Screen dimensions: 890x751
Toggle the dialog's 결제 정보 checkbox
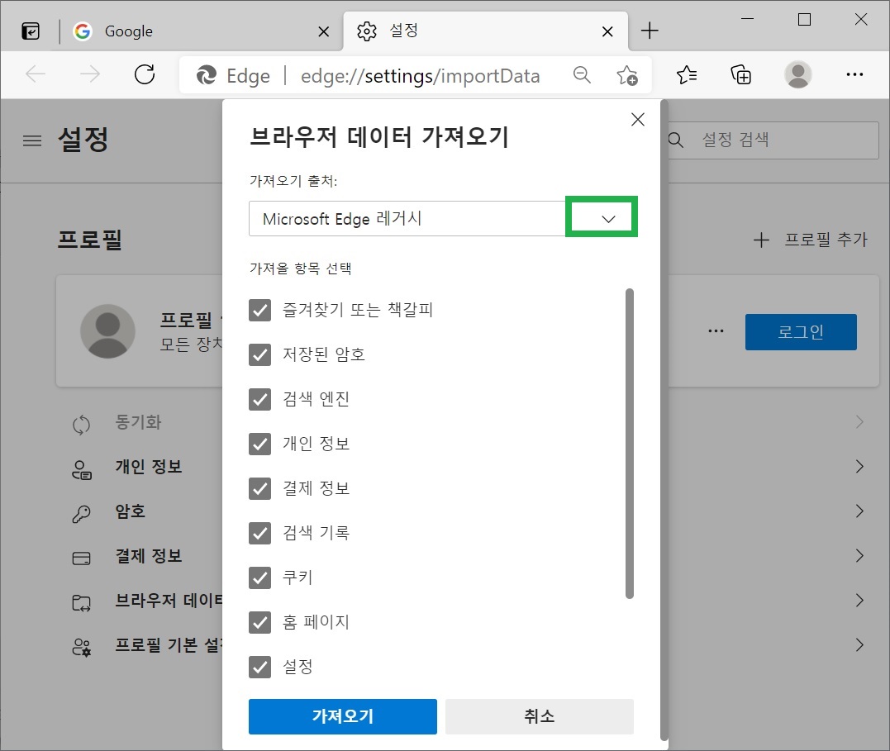click(260, 488)
